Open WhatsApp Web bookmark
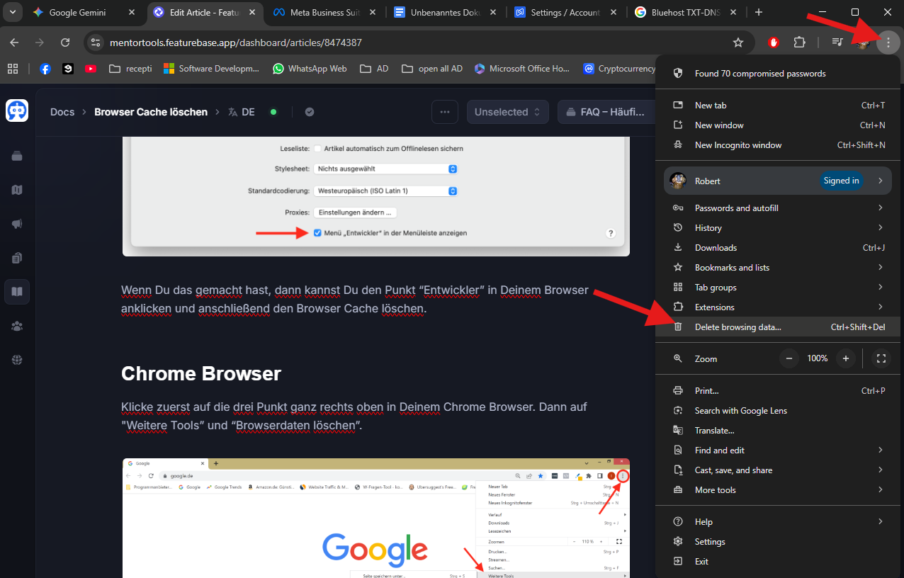This screenshot has width=904, height=578. 310,69
